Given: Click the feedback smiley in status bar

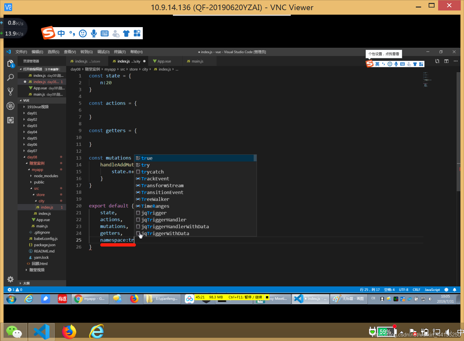Looking at the screenshot, I should (x=446, y=290).
